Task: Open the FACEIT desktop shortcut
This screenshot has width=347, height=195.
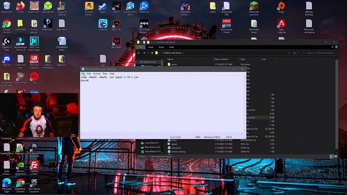Action: (117, 7)
